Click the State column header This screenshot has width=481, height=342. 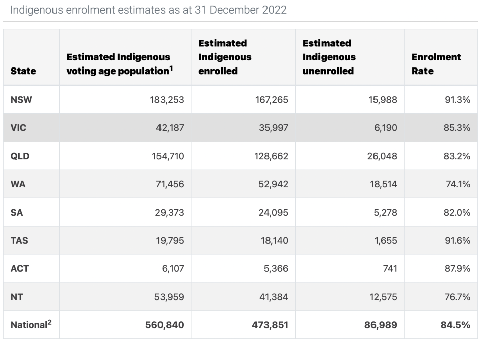point(23,71)
